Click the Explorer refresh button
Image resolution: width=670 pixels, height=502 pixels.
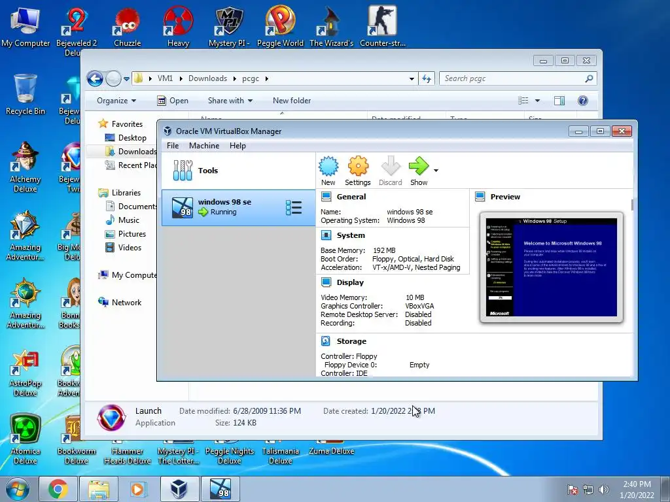click(427, 78)
